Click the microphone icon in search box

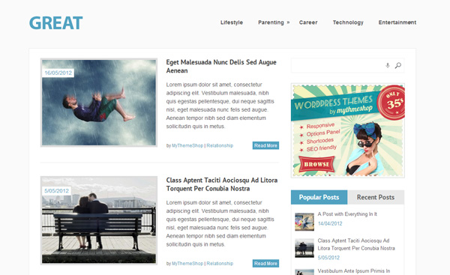[388, 65]
